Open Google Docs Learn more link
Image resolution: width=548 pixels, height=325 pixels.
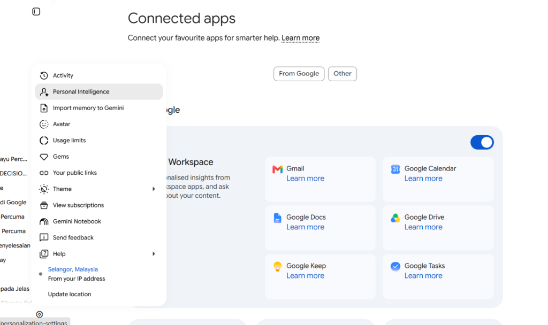click(306, 227)
